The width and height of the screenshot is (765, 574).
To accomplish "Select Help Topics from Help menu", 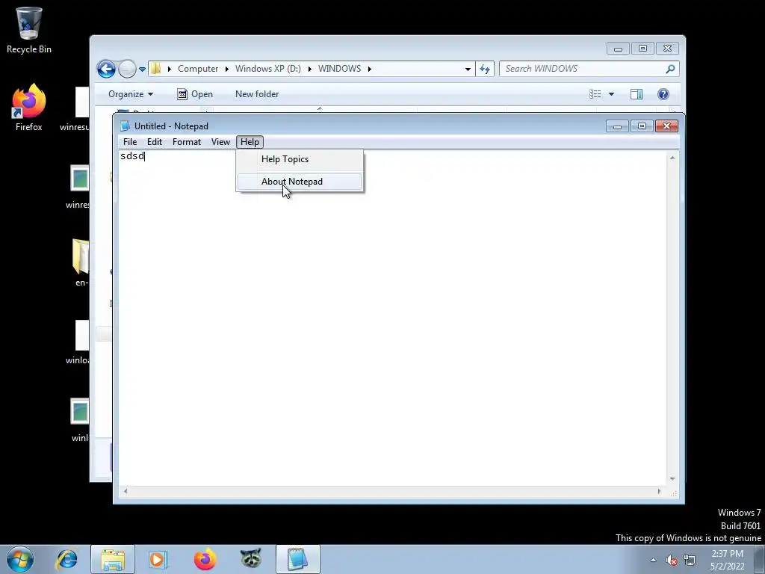I will pyautogui.click(x=300, y=159).
